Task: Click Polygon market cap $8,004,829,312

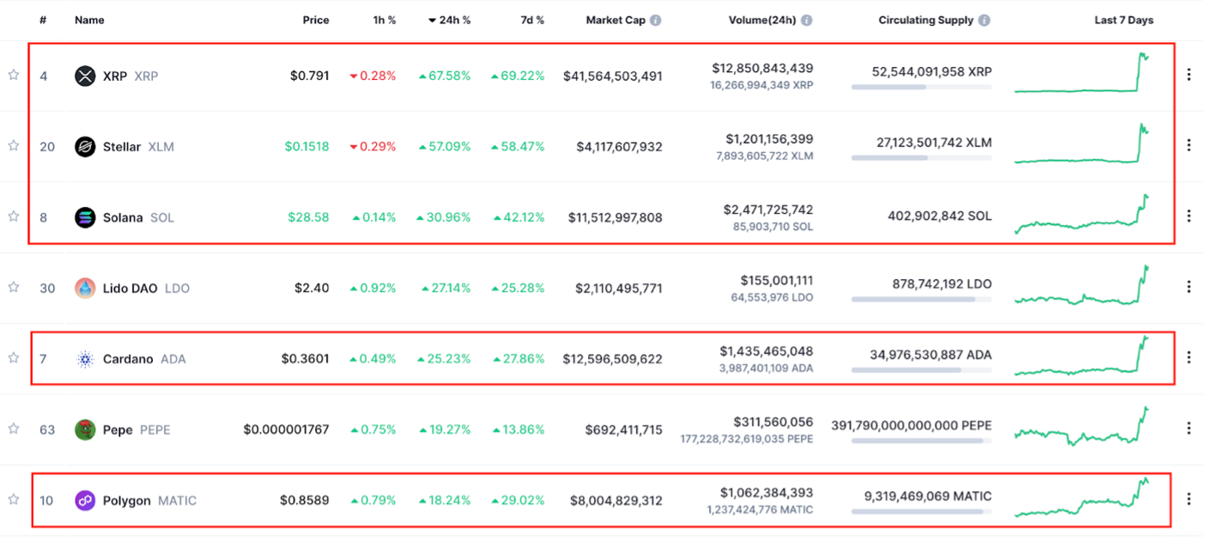Action: point(616,501)
